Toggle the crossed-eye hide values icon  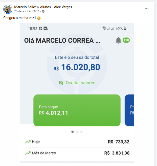[61, 83]
